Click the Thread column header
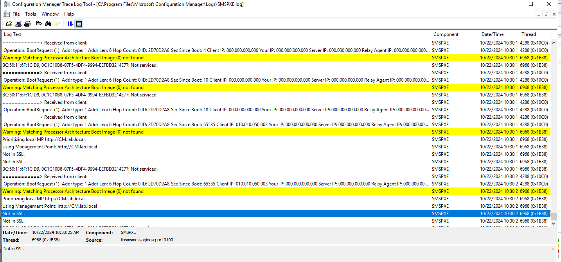Viewport: 561px width, 262px height. click(529, 34)
